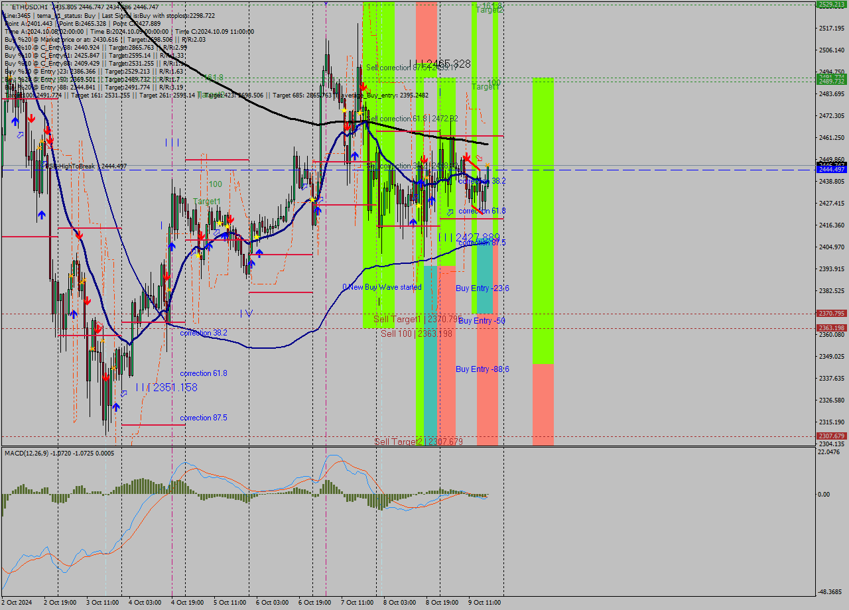Click the '5 Oct 11:00' time label
This screenshot has width=849, height=610.
click(x=230, y=603)
